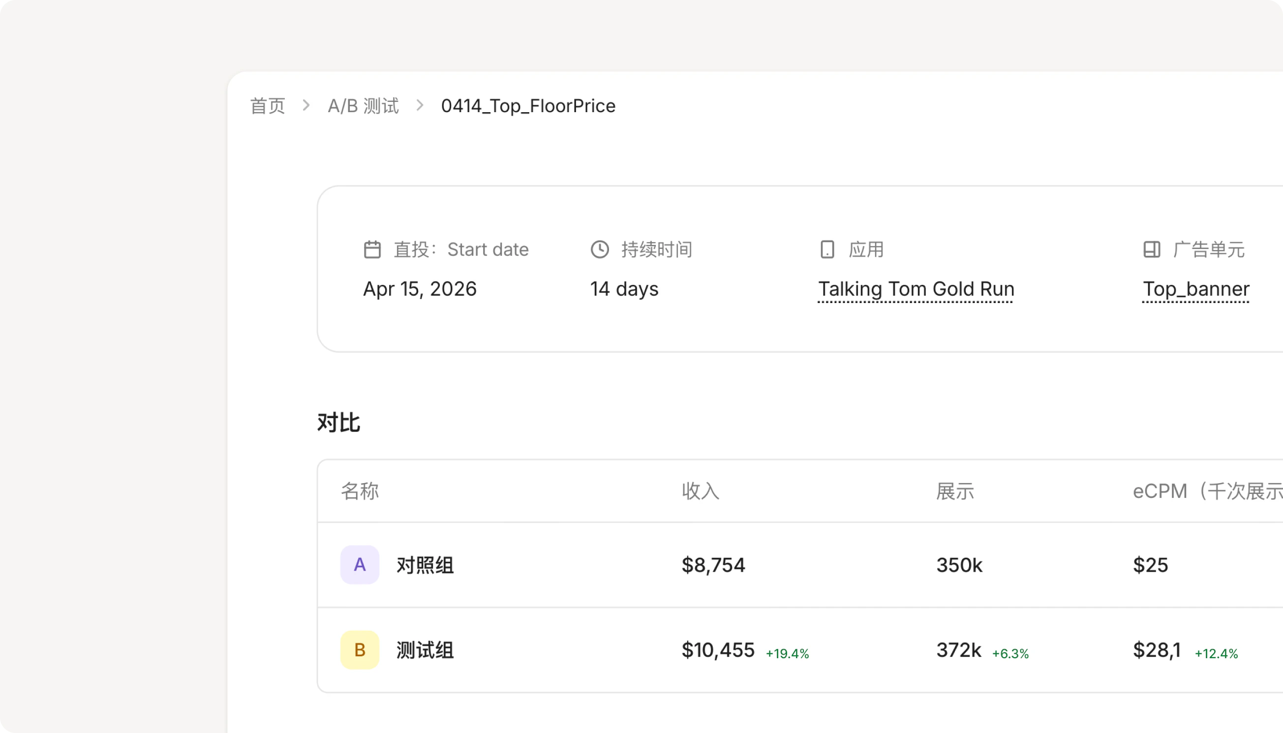Viewport: 1283px width, 733px height.
Task: Go to 首页 breadcrumb link
Action: coord(268,106)
